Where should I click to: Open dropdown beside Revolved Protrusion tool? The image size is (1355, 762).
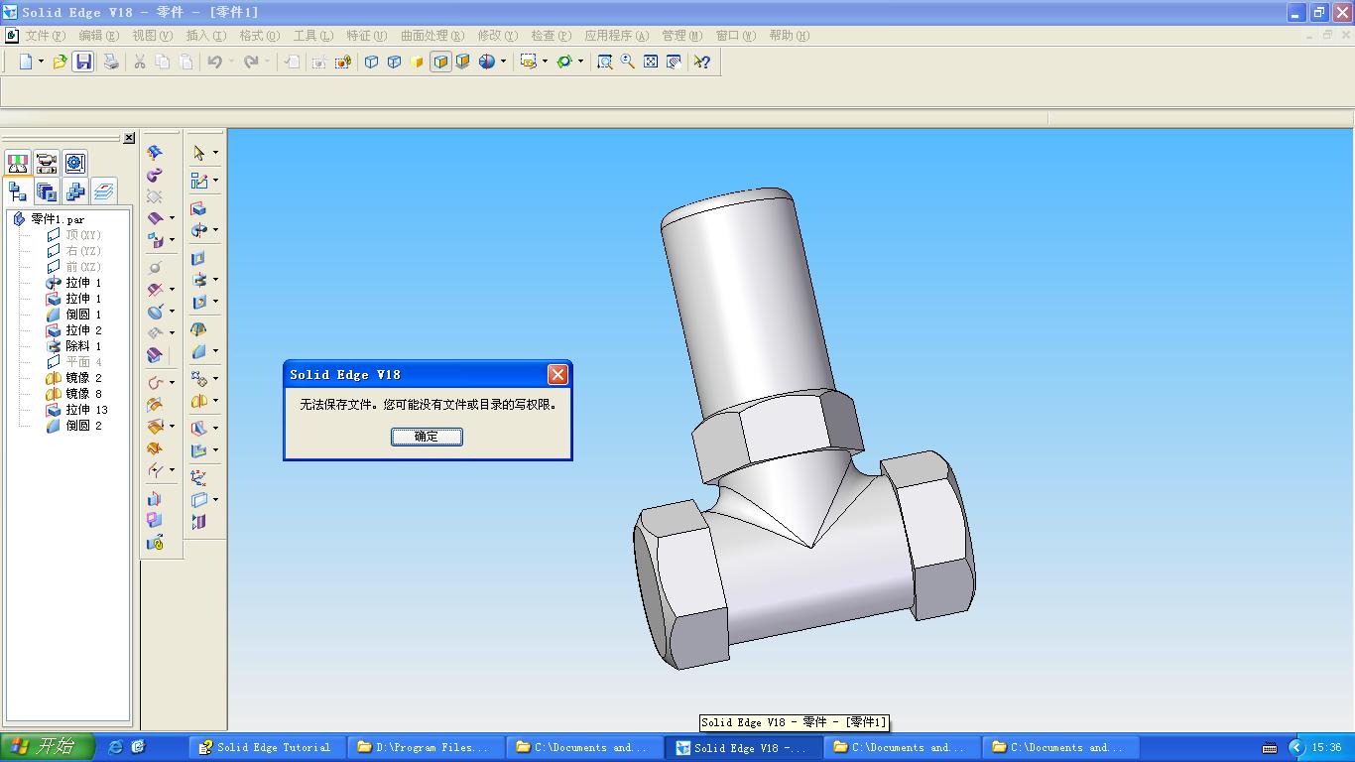215,230
